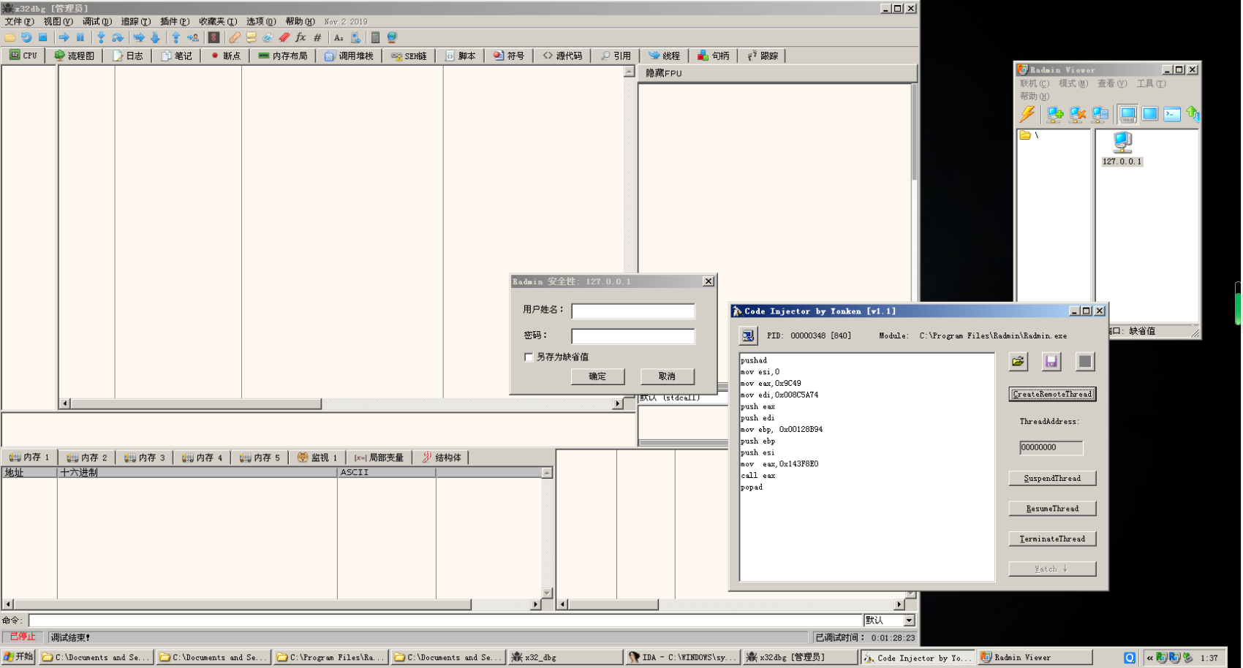Click the Scylla red S icon

pos(214,37)
